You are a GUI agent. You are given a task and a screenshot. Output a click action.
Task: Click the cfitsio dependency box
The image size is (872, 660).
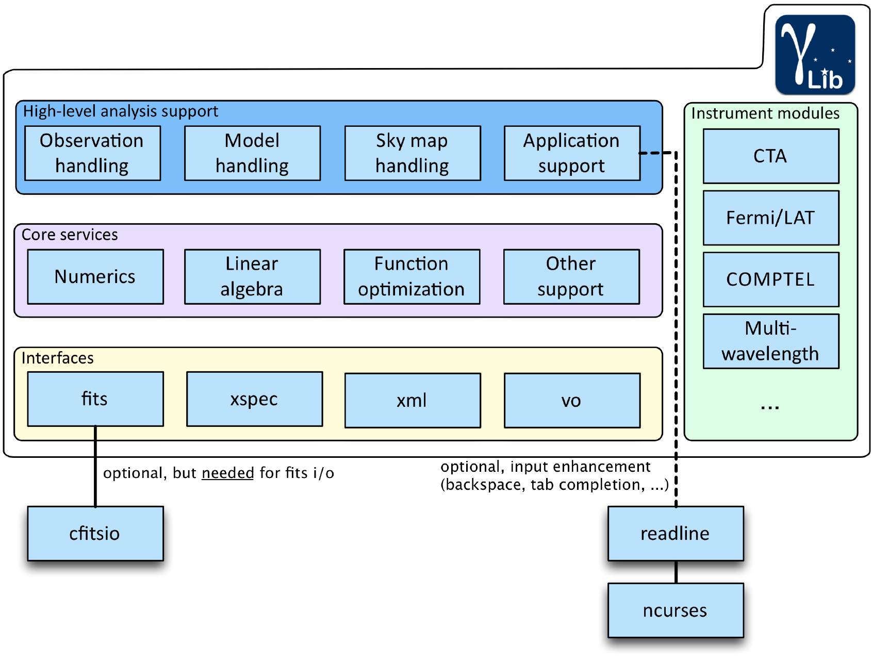95,534
